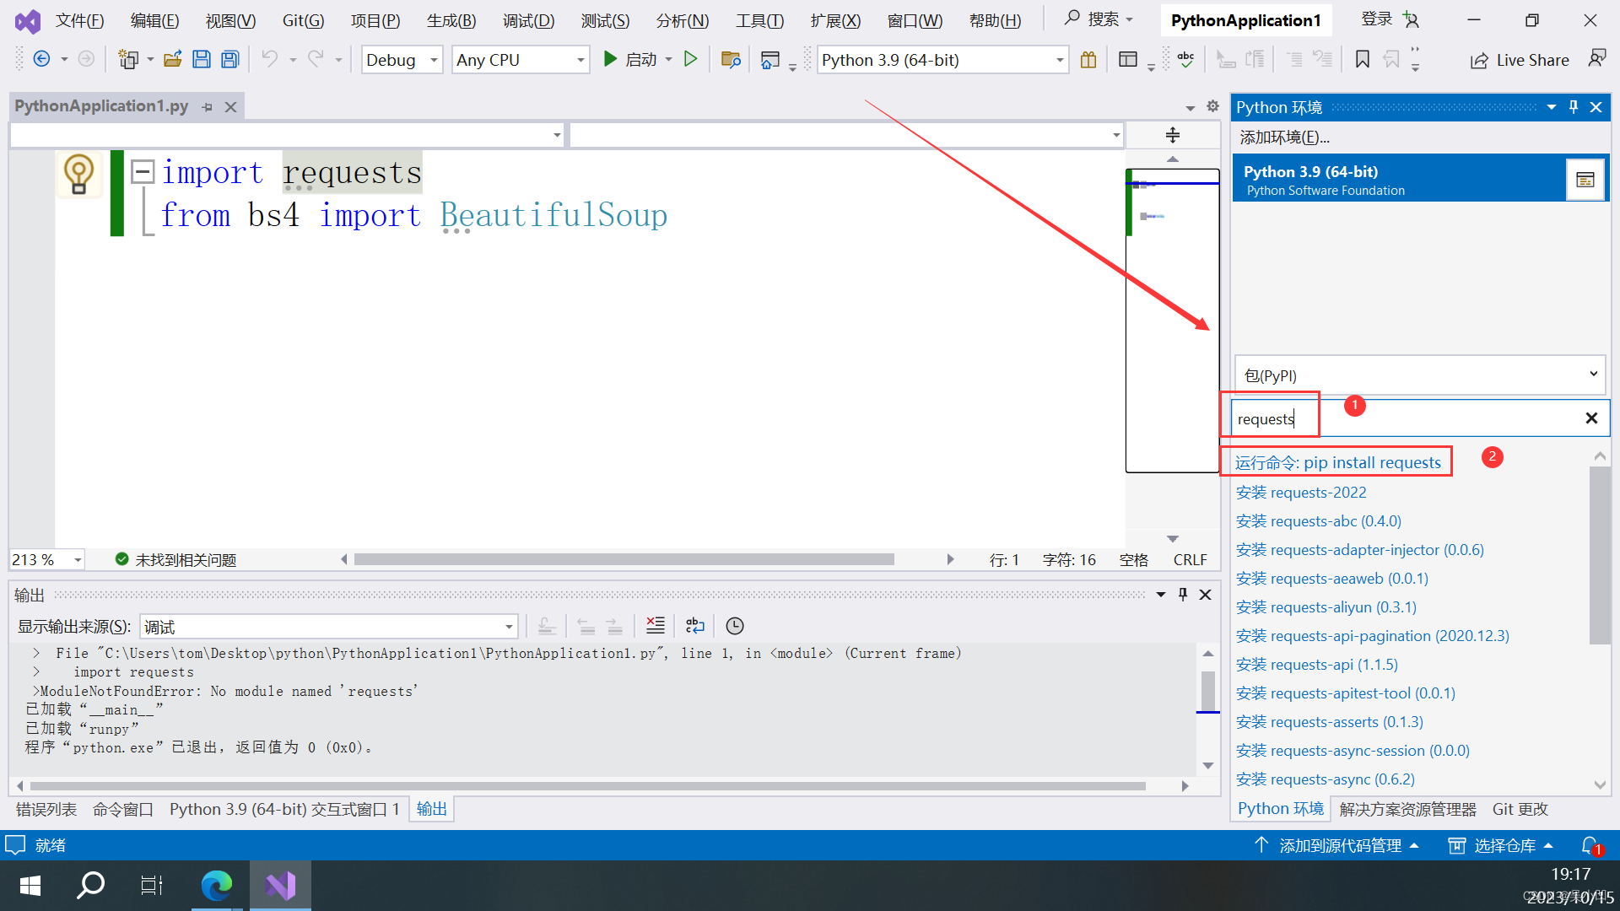Click 添加环境(E)... link

click(1284, 137)
